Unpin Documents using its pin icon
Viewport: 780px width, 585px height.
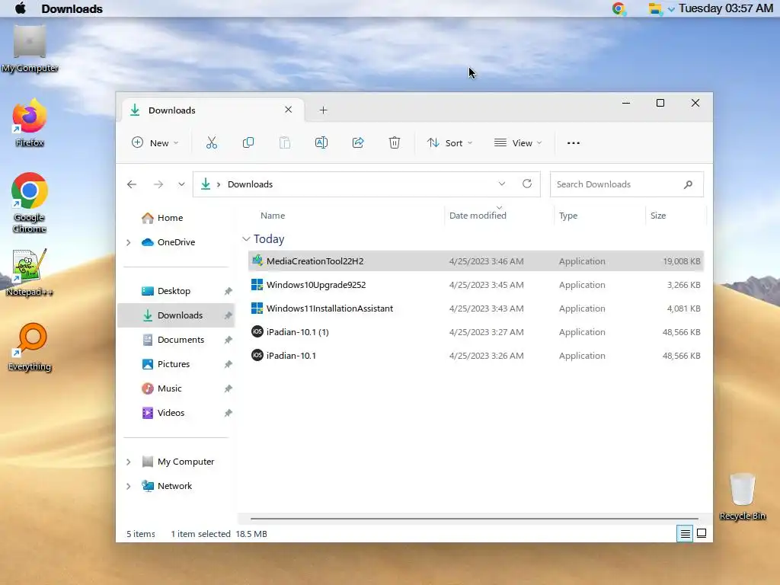228,340
